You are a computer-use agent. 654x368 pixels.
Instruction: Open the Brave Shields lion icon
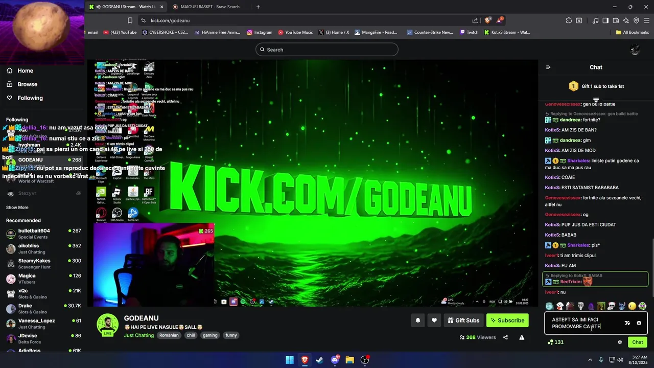[x=488, y=20]
